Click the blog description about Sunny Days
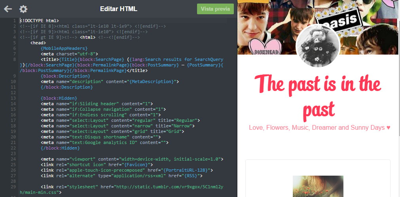Viewport: 400px width, 197px height. click(x=320, y=128)
